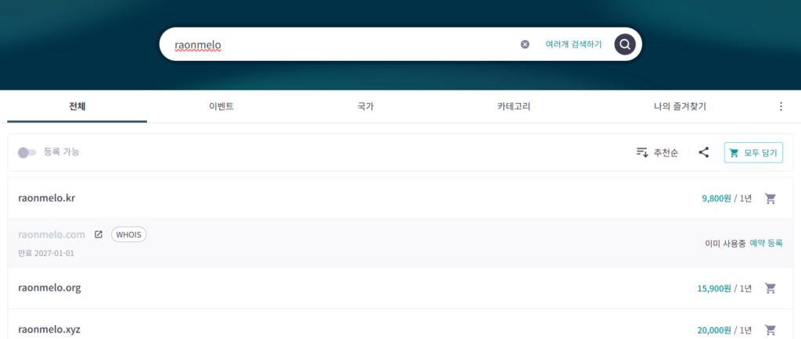Click the 모두 담기 button

[753, 152]
